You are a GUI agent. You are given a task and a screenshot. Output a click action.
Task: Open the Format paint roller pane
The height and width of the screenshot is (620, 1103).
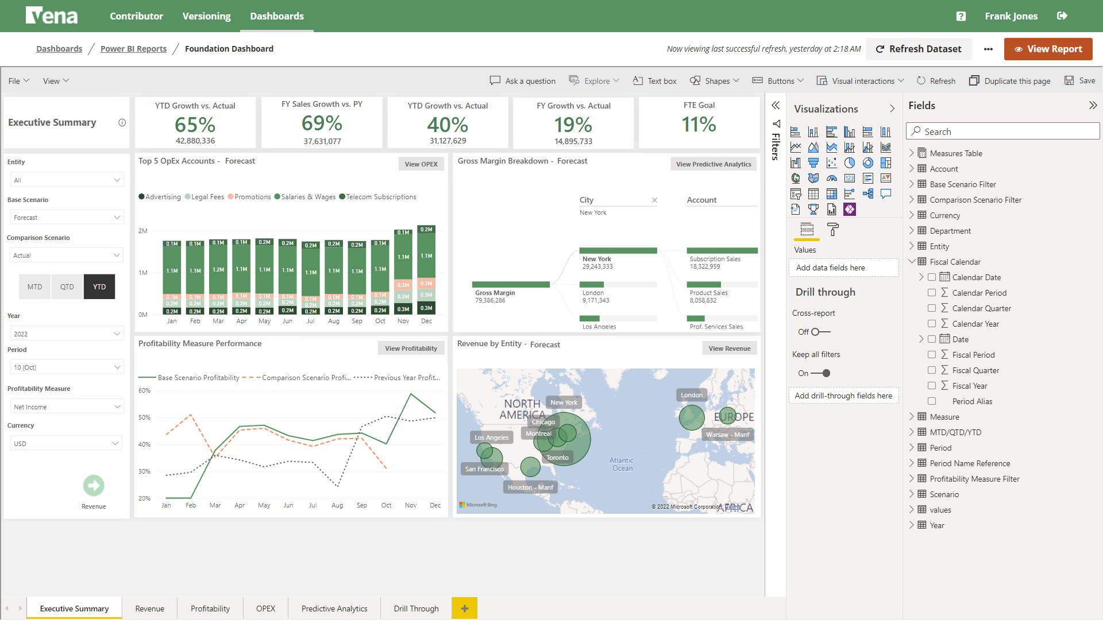pos(832,230)
